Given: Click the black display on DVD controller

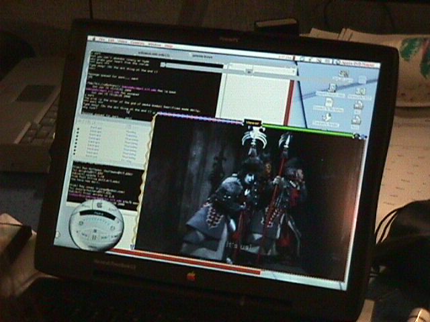Looking at the screenshot, I should (x=97, y=214).
